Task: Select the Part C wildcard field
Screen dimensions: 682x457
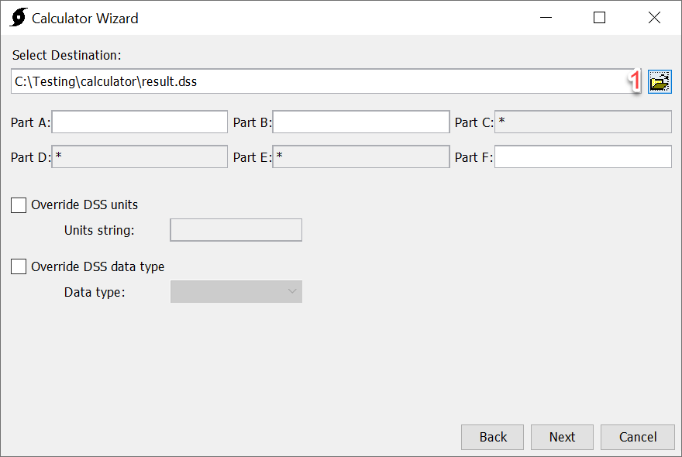Action: (583, 122)
